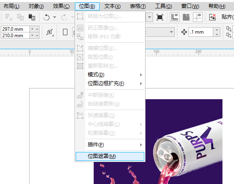Image resolution: width=234 pixels, height=184 pixels.
Task: Expand the 模式(D) submenu
Action: (x=110, y=75)
